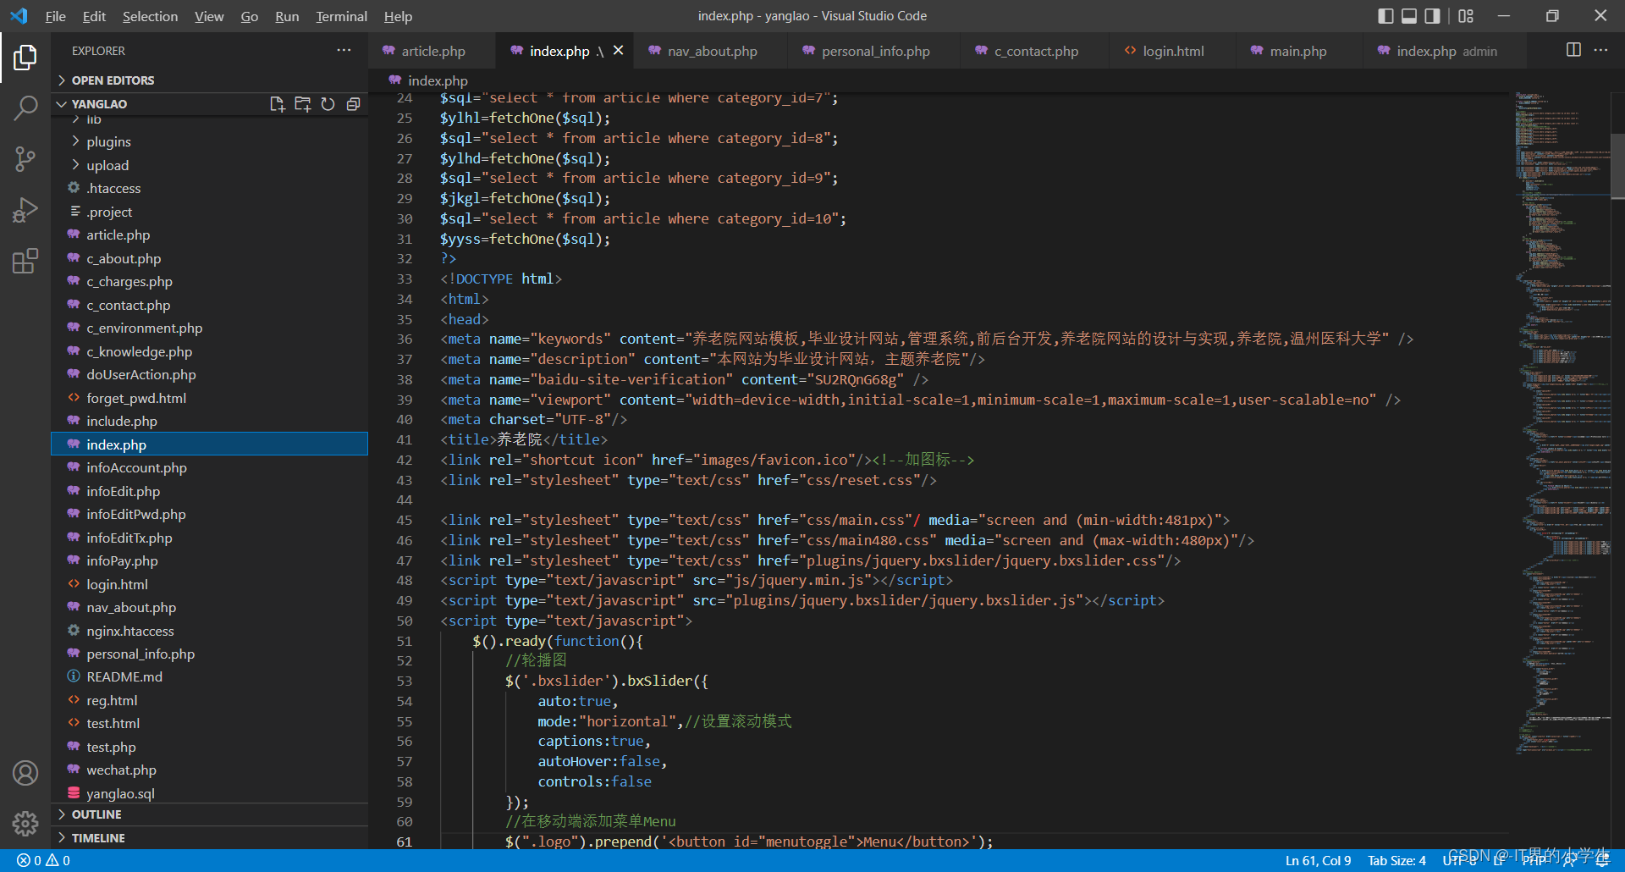Open doUserAction.php in Explorer
Image resolution: width=1625 pixels, height=872 pixels.
pos(209,374)
